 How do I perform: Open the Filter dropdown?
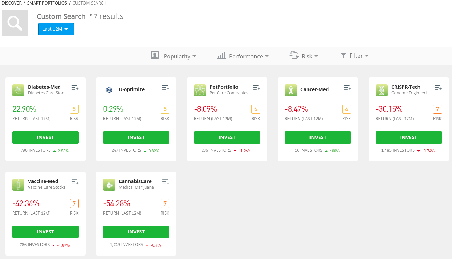coord(355,56)
